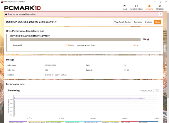Toggle the olive CPU Power Consumption swatch

click(111, 121)
